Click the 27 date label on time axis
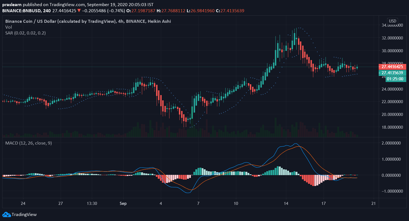The image size is (409, 221). [61, 203]
